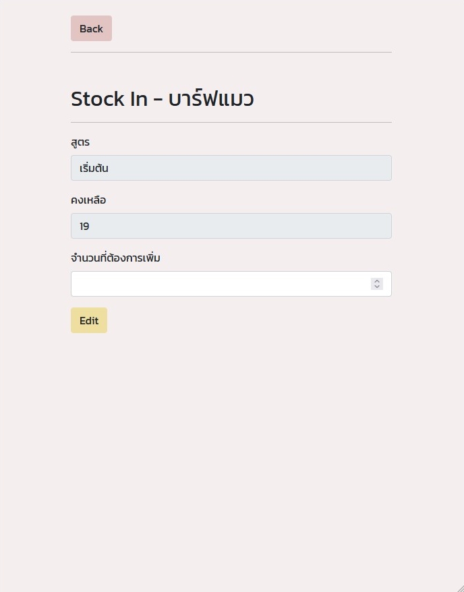Decrement the quantity using the spinner control
The width and height of the screenshot is (464, 592).
coord(377,287)
